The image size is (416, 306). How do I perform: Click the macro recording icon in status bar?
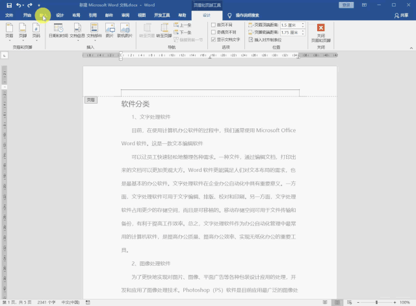coord(88,302)
